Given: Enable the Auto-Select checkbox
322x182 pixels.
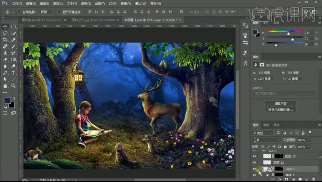Looking at the screenshot, I should (19, 12).
